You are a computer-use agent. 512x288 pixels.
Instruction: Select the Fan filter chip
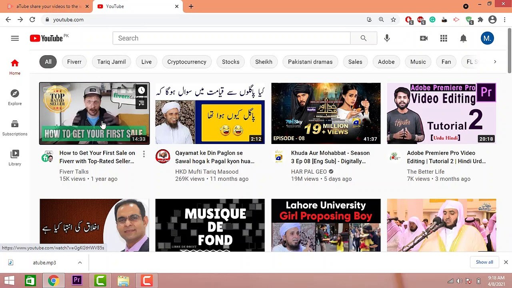point(446,62)
